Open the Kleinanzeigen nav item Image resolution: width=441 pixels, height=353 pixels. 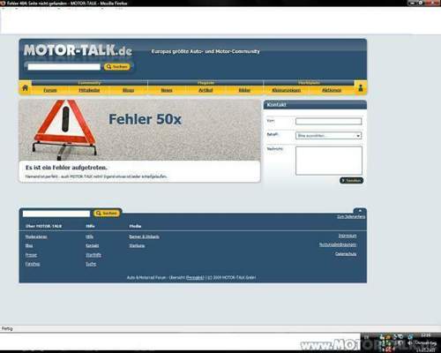pos(287,90)
